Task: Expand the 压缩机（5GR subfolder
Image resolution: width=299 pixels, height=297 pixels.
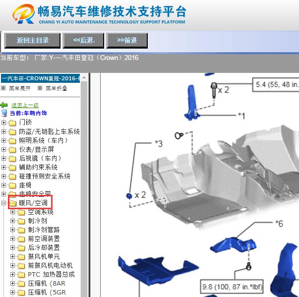Action: (12, 292)
